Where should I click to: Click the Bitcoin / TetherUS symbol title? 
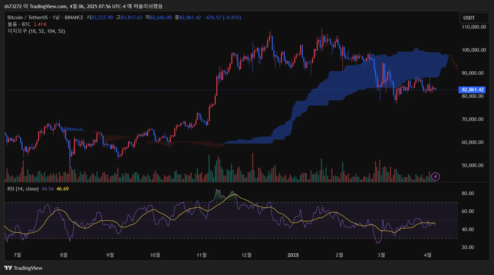(x=27, y=18)
